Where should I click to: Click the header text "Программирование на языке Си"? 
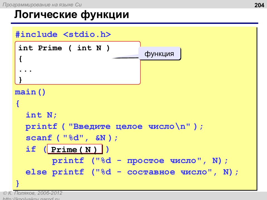pos(42,5)
